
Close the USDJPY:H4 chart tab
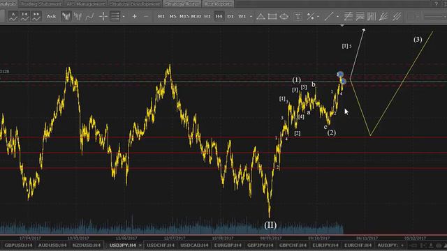tap(140, 245)
